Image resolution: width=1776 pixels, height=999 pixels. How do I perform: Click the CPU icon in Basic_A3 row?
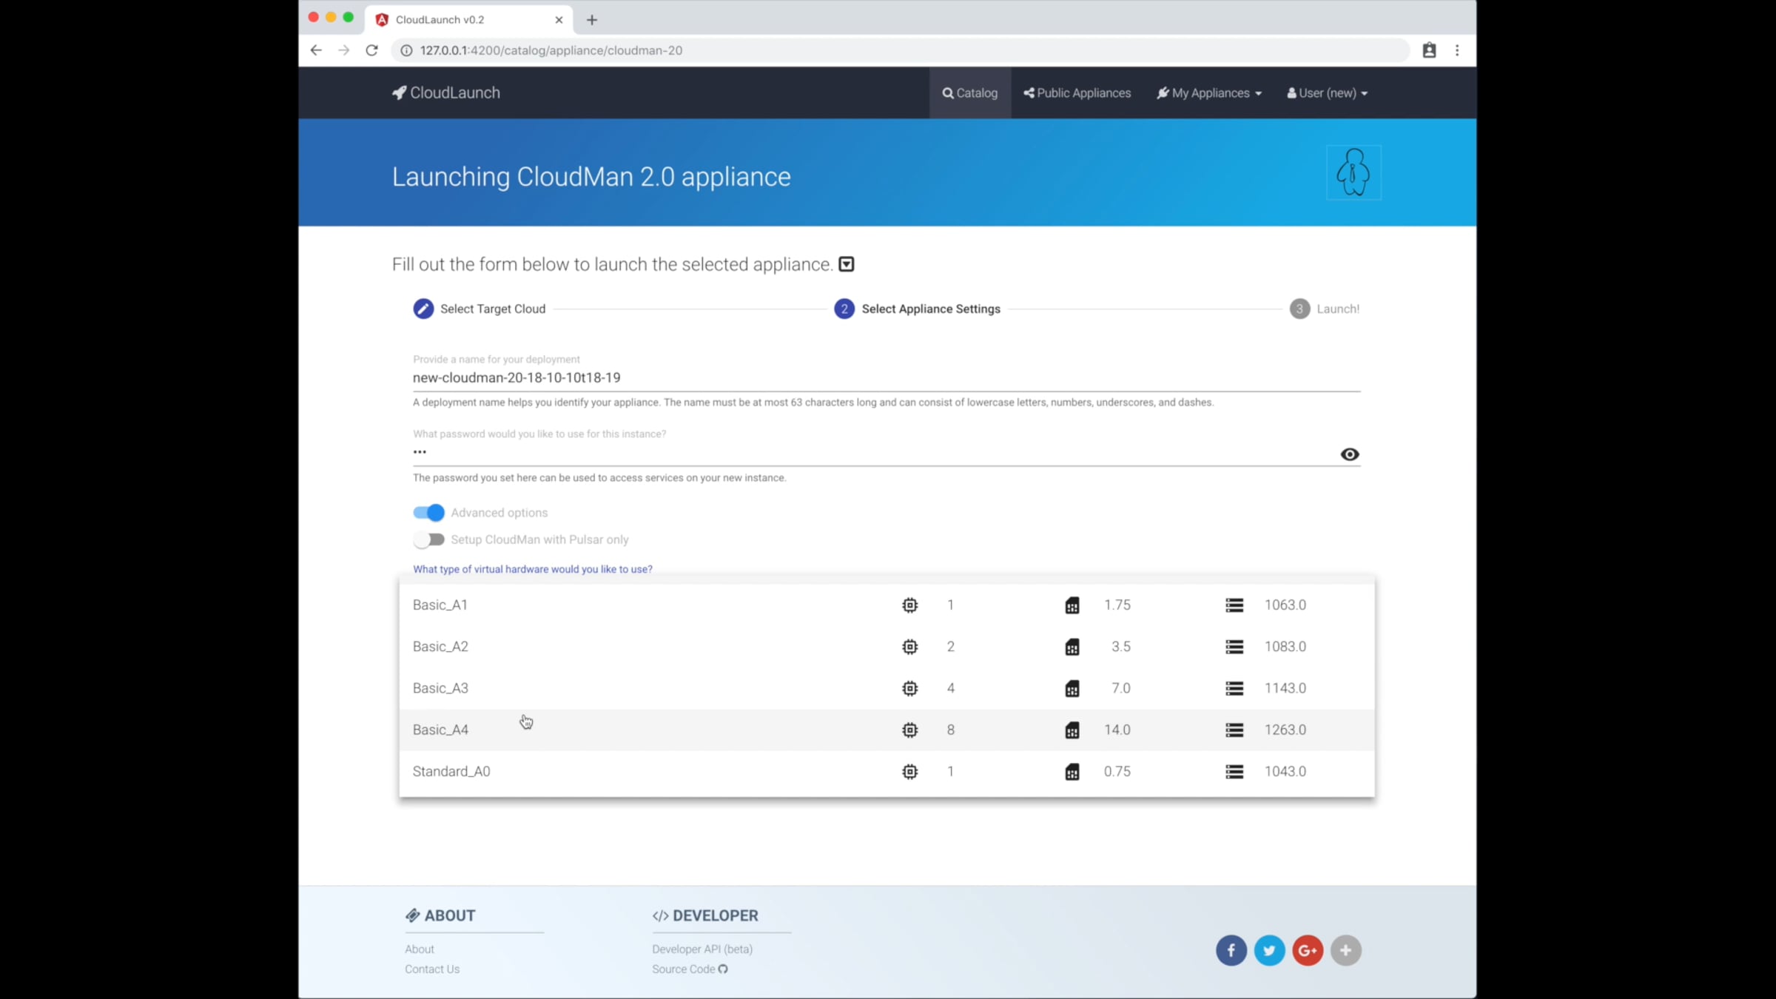point(910,688)
